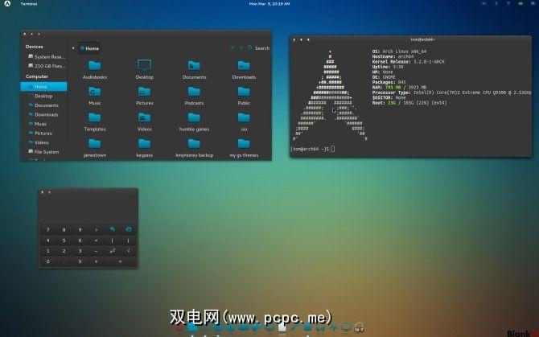Click the red icon in the dock

179,327
